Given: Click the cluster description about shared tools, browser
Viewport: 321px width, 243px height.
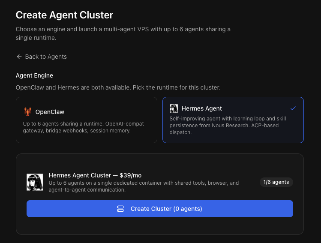Looking at the screenshot, I should tap(144, 186).
